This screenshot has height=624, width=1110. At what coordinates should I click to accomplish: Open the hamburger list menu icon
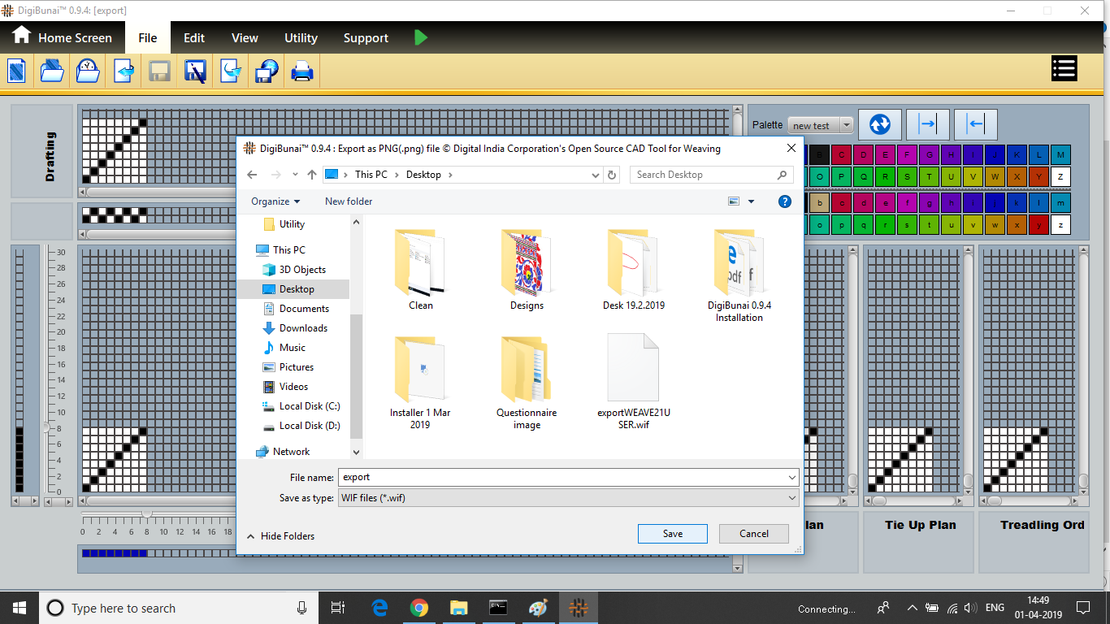(x=1064, y=69)
